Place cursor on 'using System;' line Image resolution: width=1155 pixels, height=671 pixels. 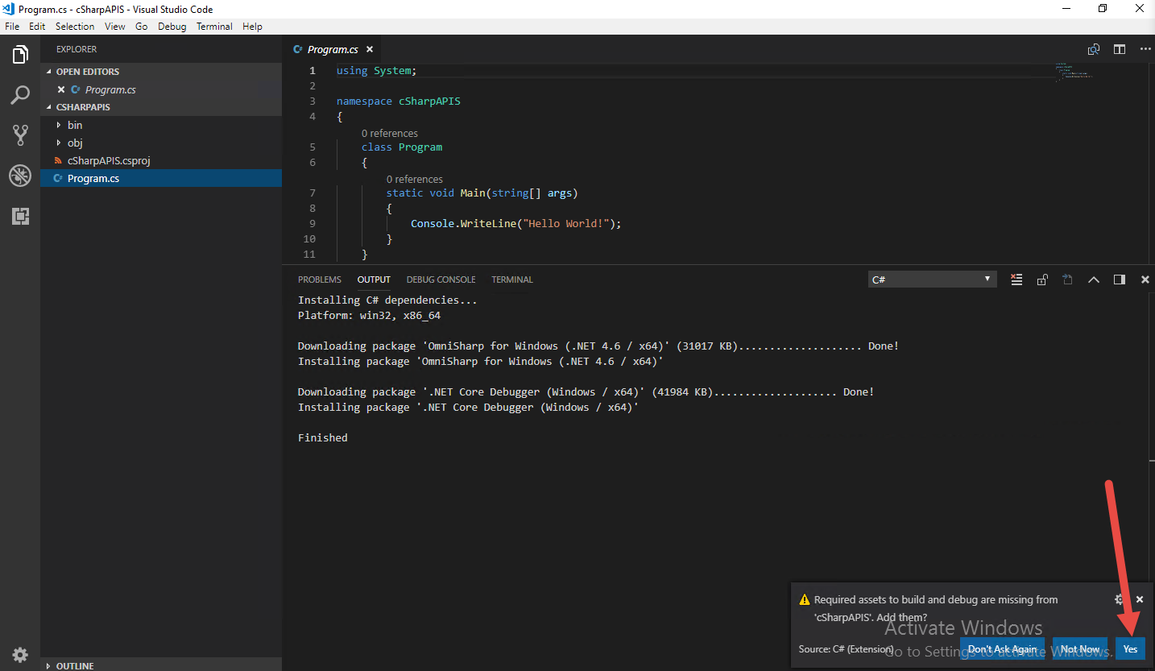tap(376, 70)
